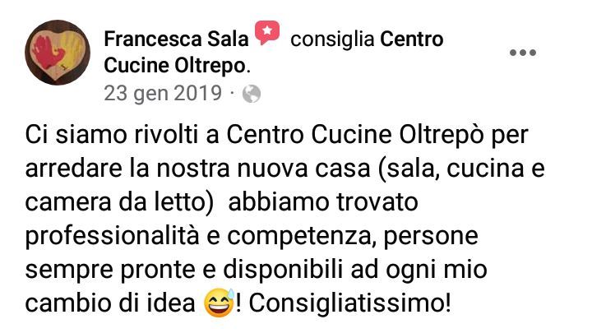
Task: Click the word 'consiglia' in the header
Action: (332, 39)
